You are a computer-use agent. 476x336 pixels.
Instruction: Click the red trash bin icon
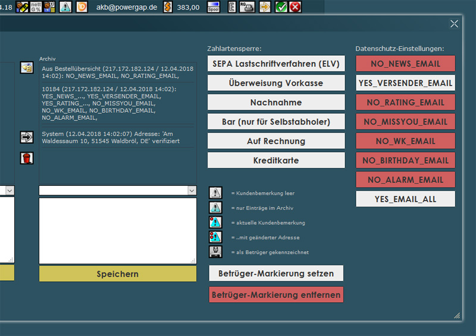(27, 158)
